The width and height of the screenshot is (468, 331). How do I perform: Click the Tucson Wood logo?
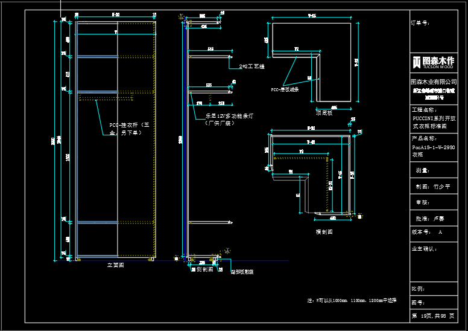[433, 62]
